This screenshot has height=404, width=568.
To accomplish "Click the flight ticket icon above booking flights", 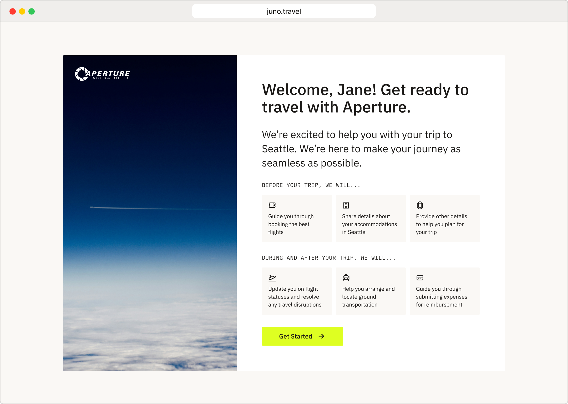I will coord(272,205).
